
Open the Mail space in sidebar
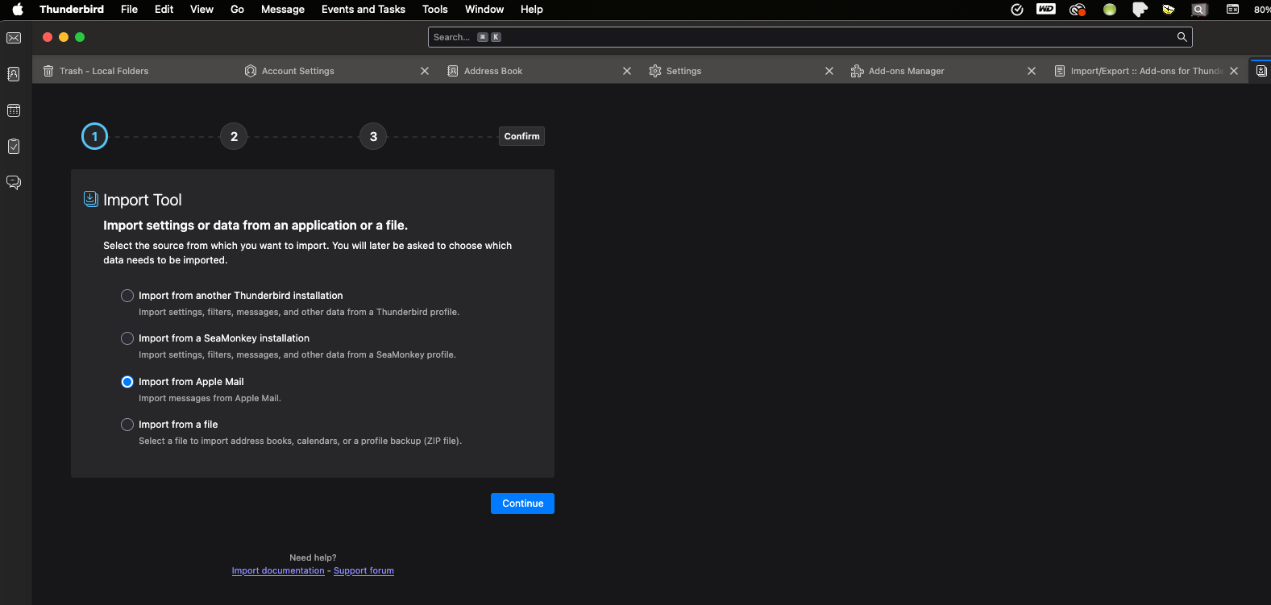tap(14, 38)
